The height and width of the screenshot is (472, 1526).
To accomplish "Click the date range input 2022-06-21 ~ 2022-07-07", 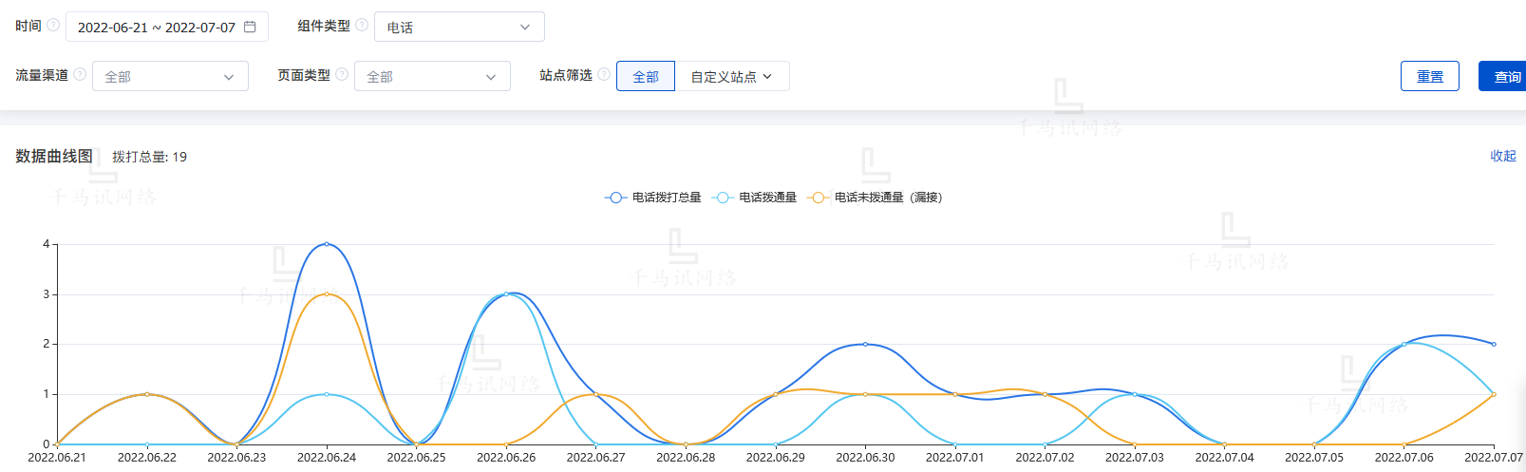I will click(156, 28).
